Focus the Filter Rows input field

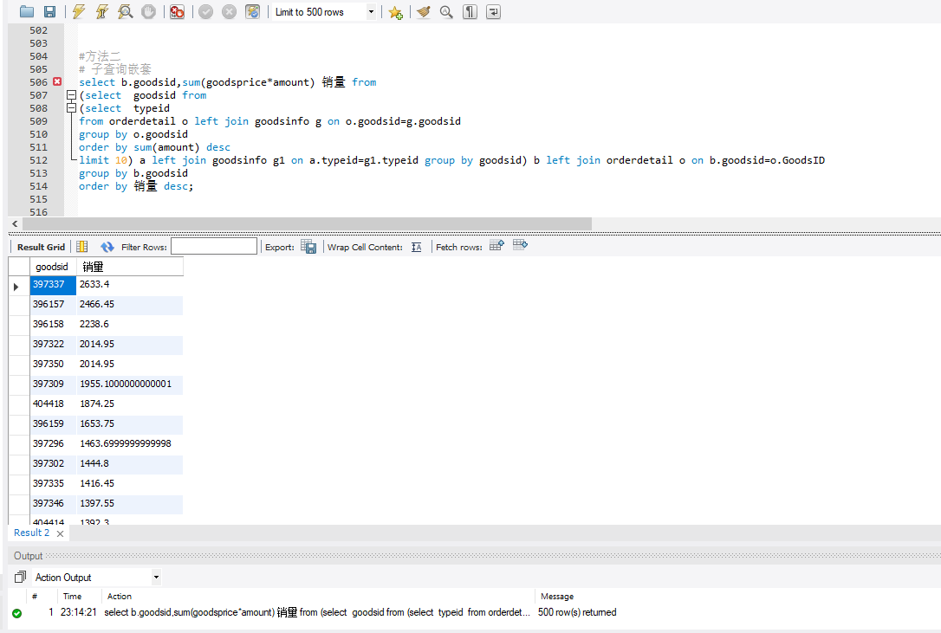(x=214, y=247)
